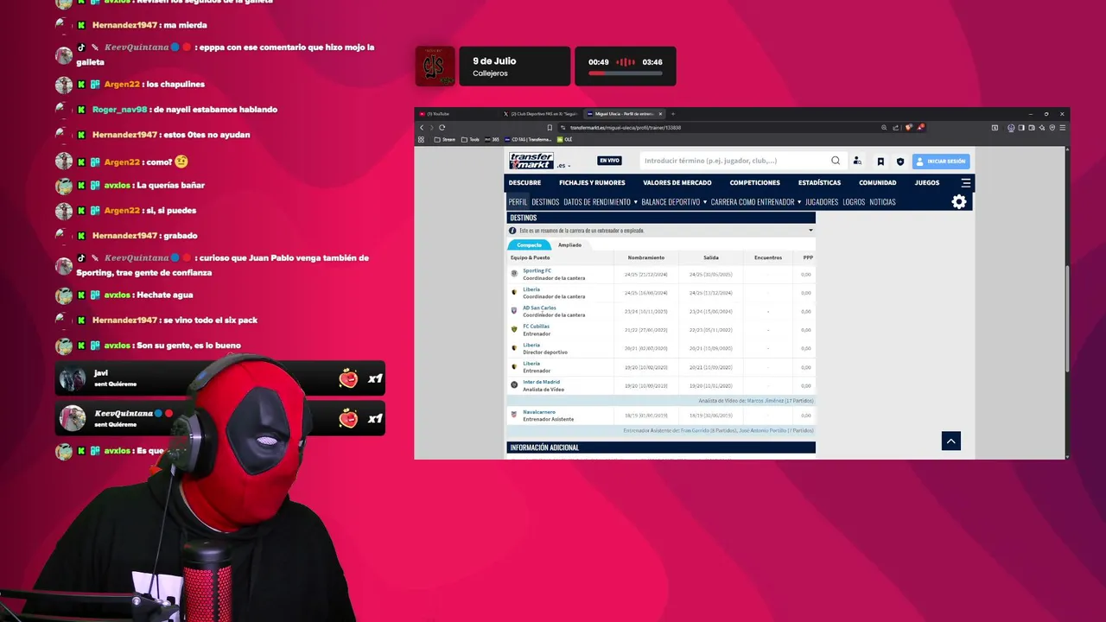
Task: Click the Callejeros album art thumbnail
Action: [x=435, y=67]
